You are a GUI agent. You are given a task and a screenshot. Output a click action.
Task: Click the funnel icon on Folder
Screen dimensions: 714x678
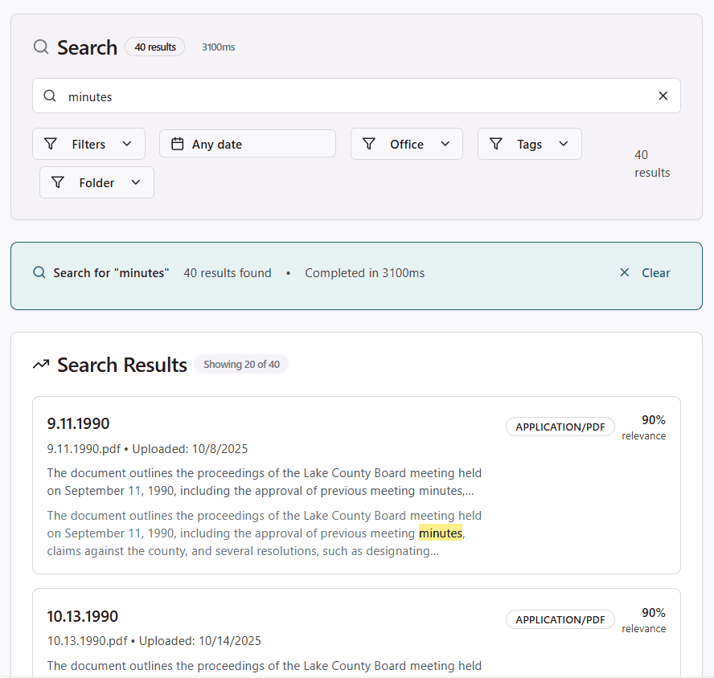click(x=58, y=182)
